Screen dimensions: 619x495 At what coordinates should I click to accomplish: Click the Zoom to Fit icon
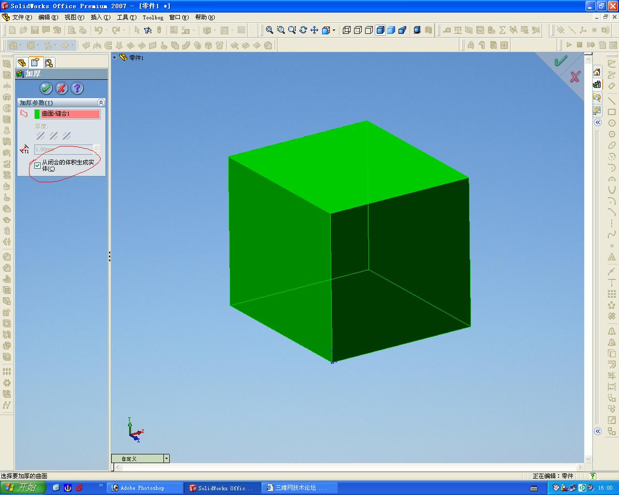point(269,30)
